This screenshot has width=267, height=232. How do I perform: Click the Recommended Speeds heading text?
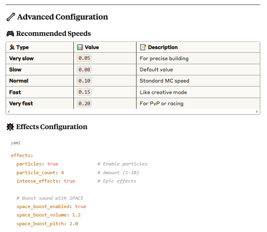pos(53,34)
